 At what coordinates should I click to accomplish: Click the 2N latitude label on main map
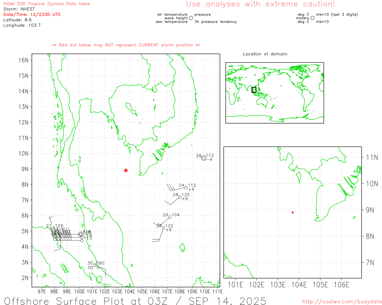[x=25, y=278]
